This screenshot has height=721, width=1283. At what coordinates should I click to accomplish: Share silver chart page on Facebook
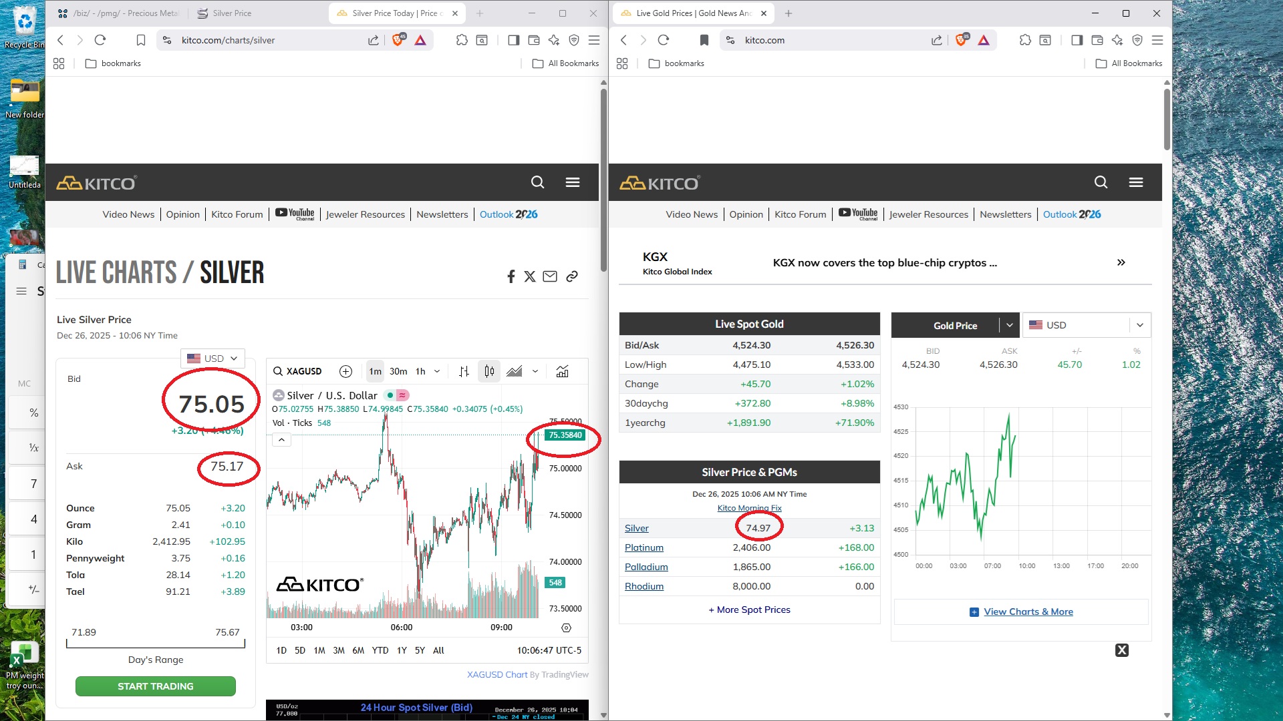[x=511, y=276]
